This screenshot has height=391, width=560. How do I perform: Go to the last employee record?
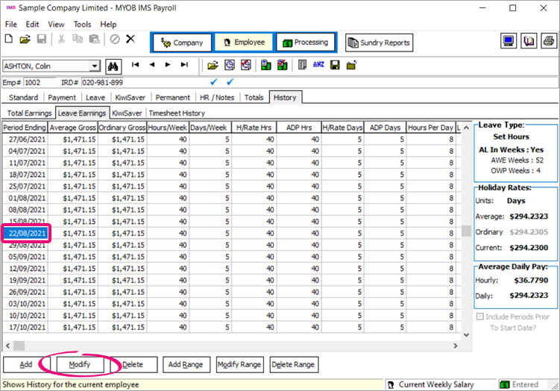tap(183, 66)
